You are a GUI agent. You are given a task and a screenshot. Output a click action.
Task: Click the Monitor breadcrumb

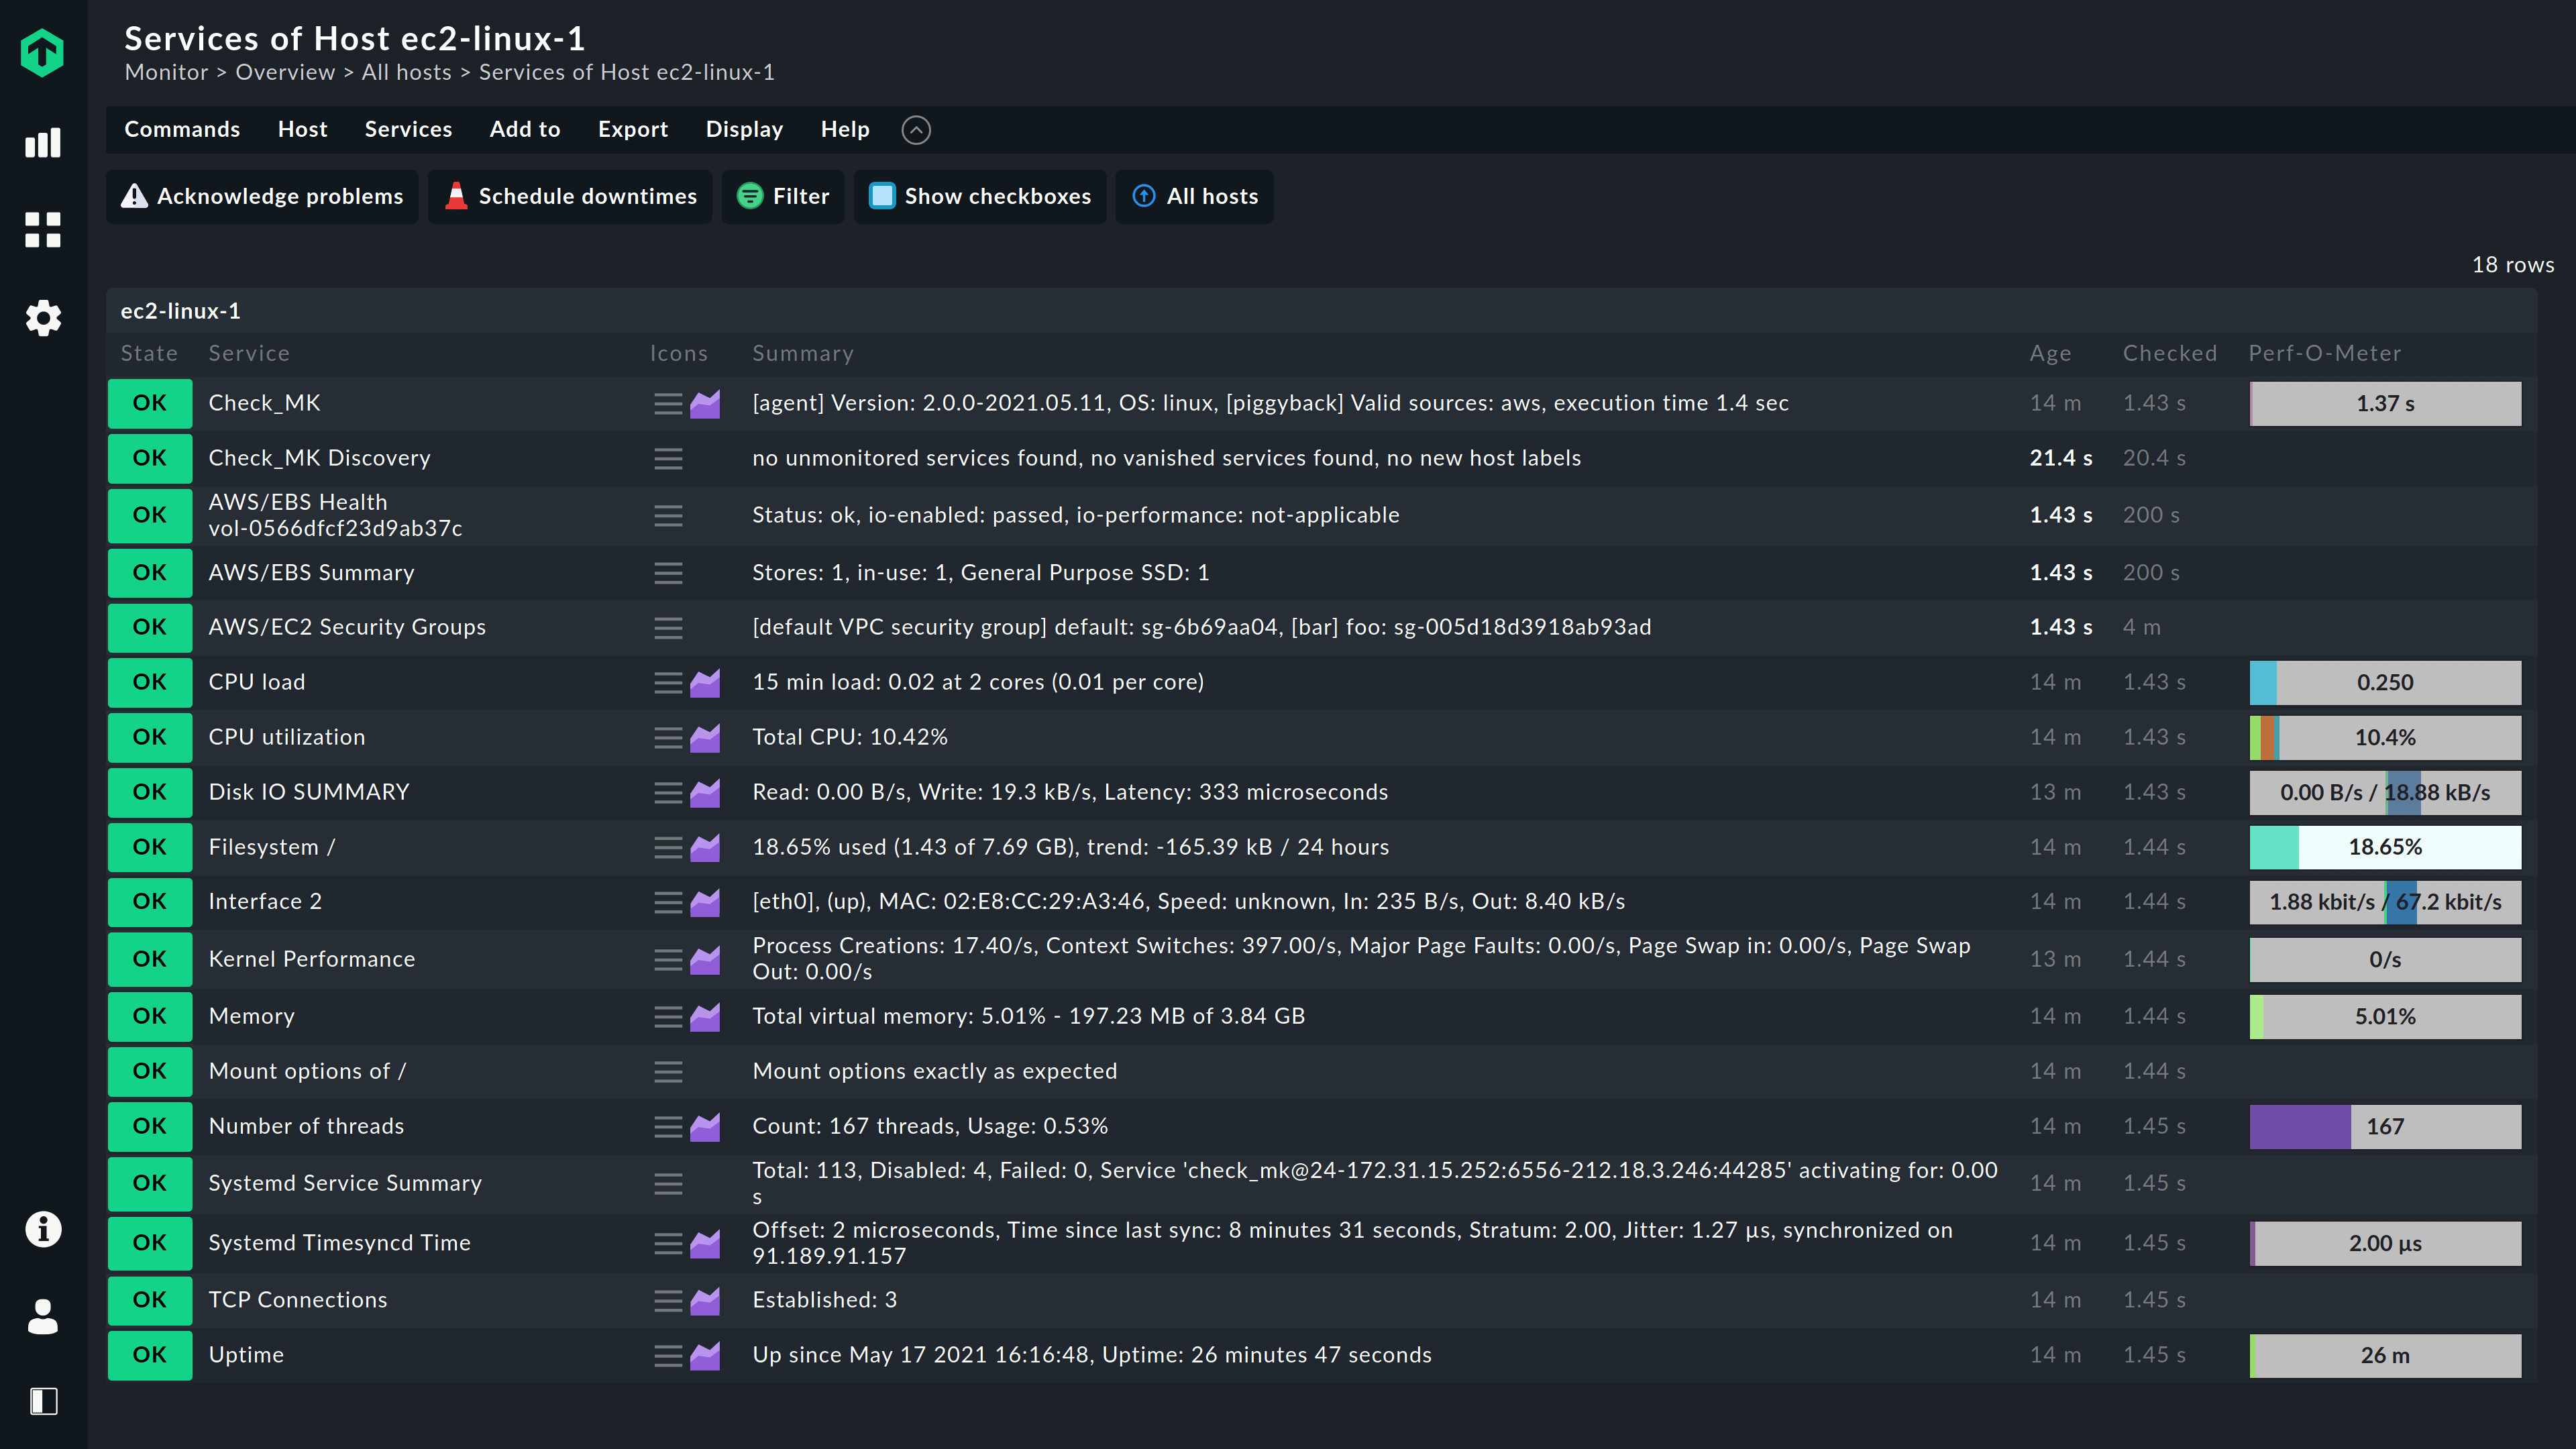coord(166,72)
